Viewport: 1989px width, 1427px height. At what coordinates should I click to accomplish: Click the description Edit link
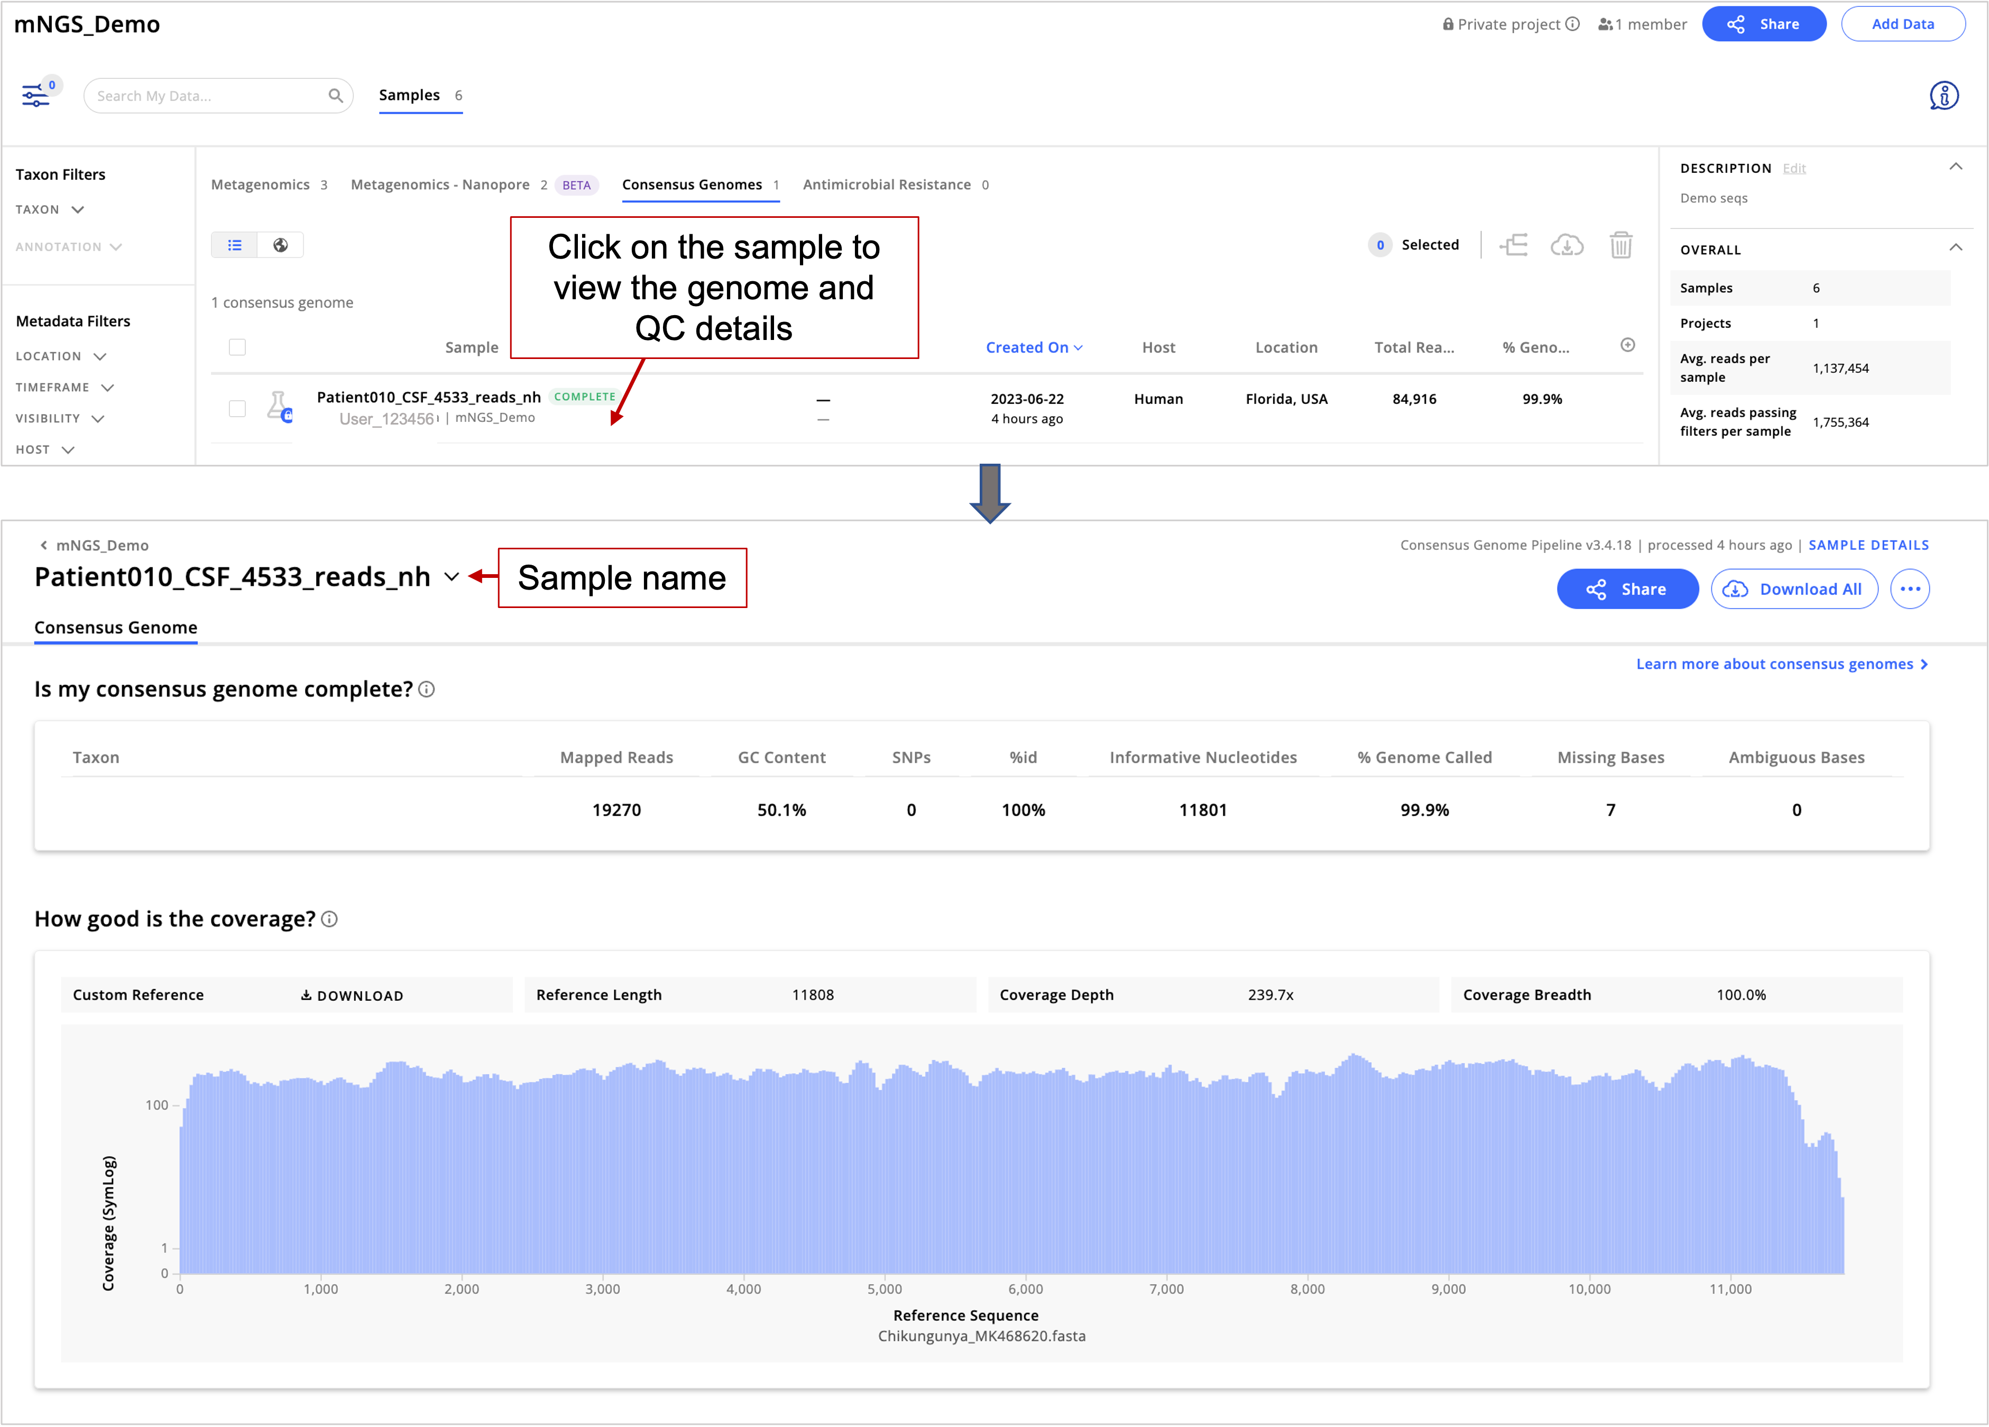tap(1793, 169)
